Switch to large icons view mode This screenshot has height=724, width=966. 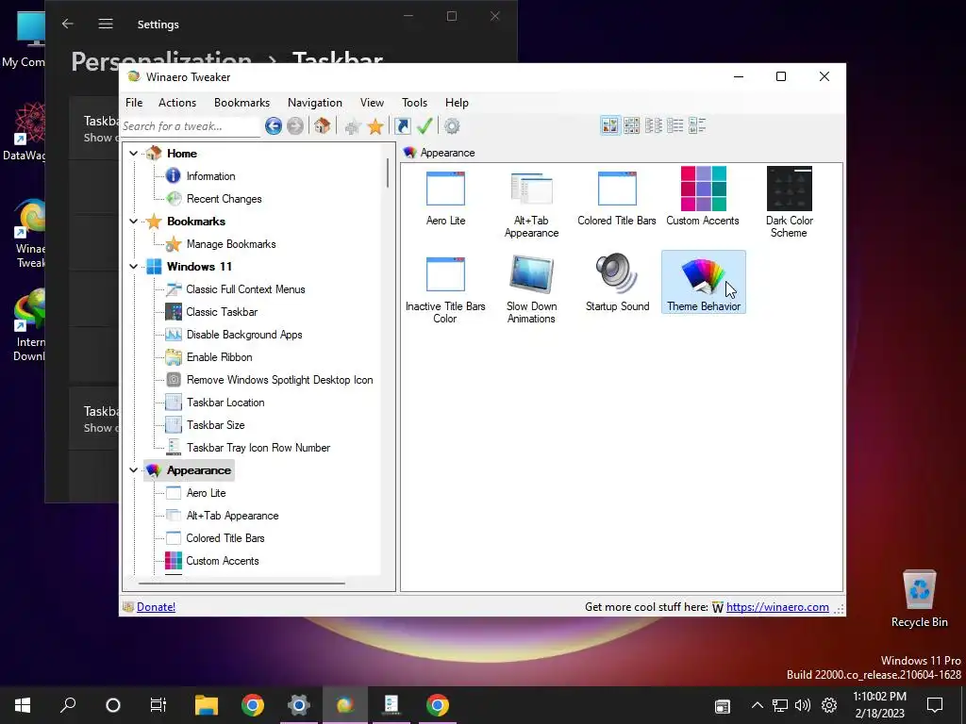pos(610,125)
